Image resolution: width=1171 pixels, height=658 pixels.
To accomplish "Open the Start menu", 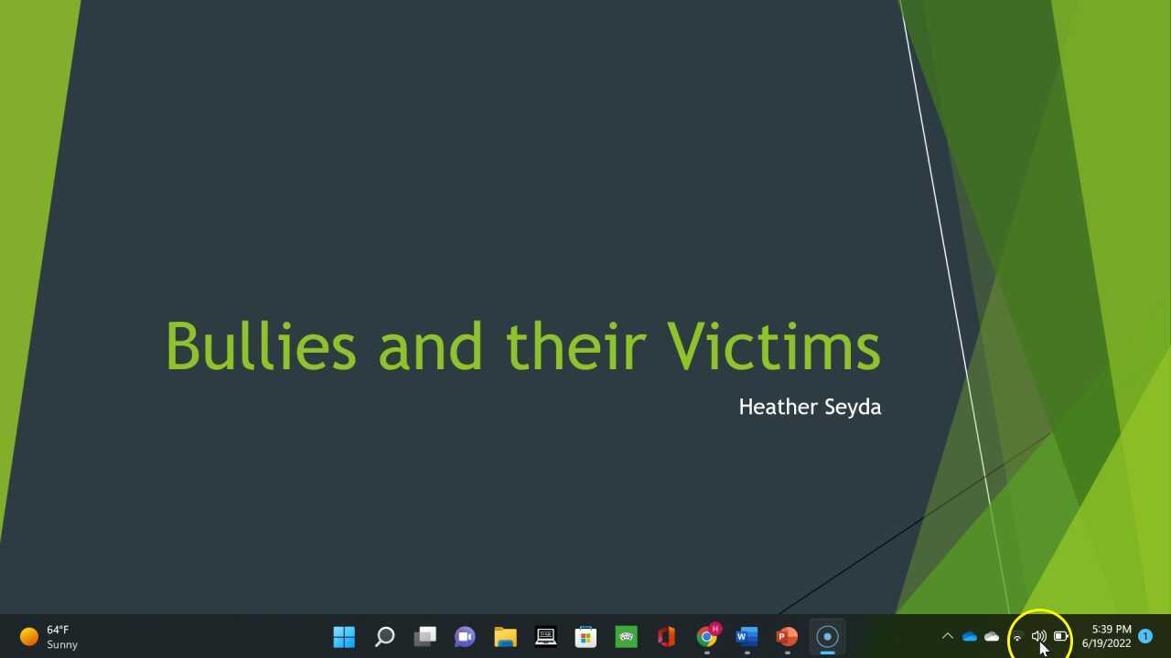I will [x=344, y=636].
